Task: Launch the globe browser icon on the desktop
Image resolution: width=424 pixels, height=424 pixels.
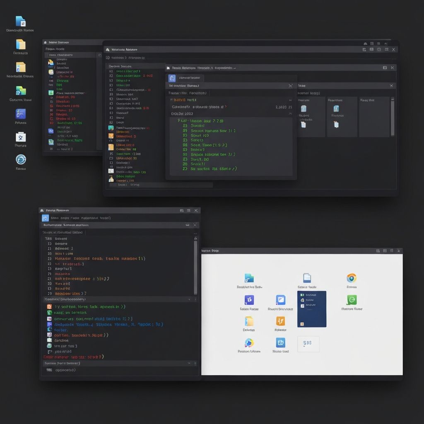Action: 21,159
